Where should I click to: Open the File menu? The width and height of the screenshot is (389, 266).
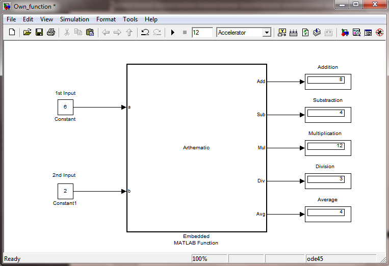(11, 19)
